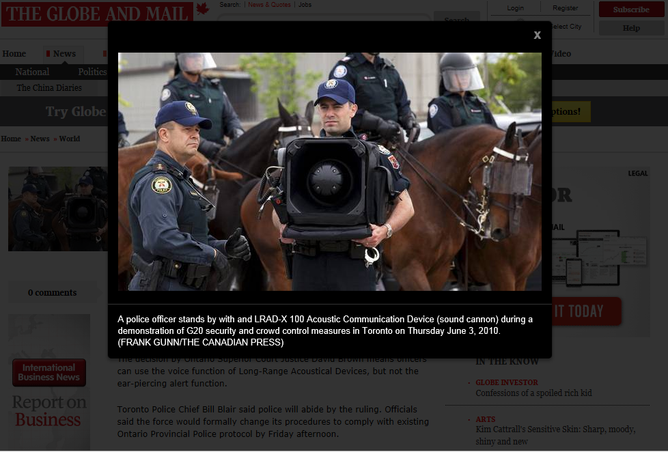Open The China Diaries section
The height and width of the screenshot is (452, 668).
(49, 88)
